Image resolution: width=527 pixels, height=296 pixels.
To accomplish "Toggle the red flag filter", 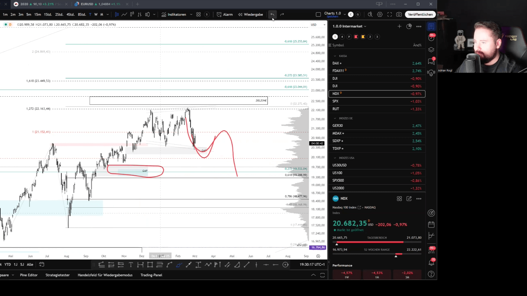I will (356, 37).
